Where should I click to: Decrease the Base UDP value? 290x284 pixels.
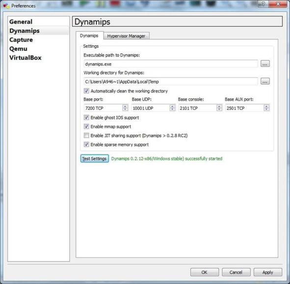pos(172,110)
